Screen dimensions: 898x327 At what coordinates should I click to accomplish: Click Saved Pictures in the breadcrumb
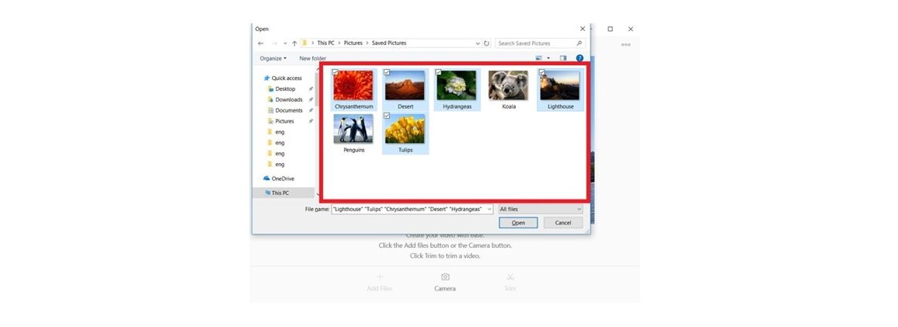(x=389, y=43)
